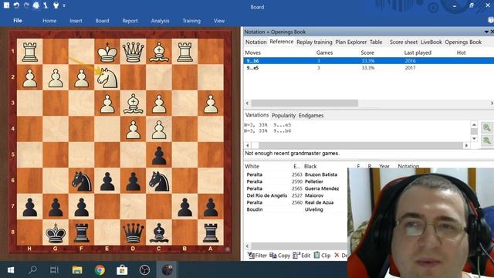Switch to OBS Studio on the taskbar
Viewport: 494px width, 278px height.
tap(144, 270)
